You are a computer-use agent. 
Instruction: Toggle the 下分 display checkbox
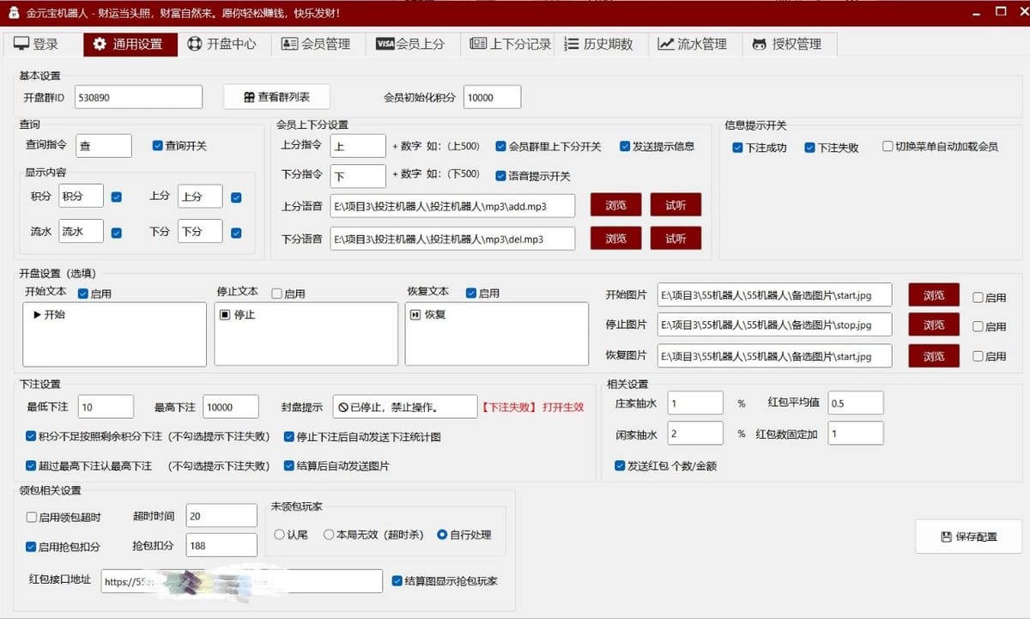click(x=236, y=233)
